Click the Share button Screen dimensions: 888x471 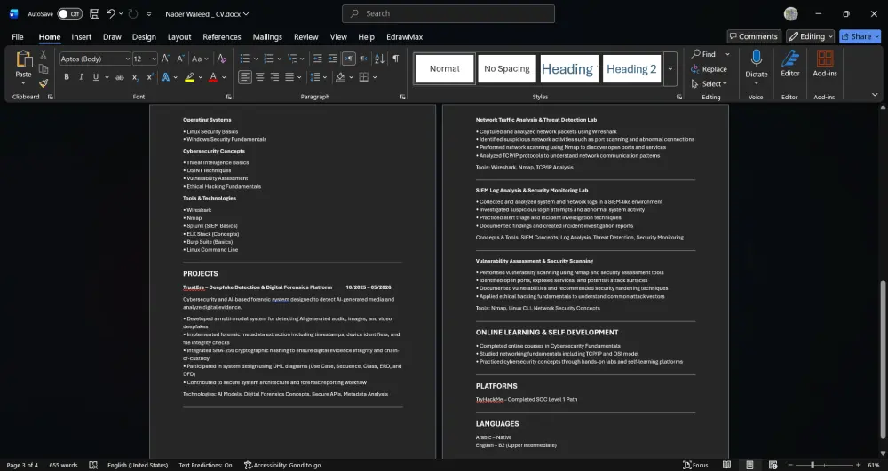tap(860, 36)
